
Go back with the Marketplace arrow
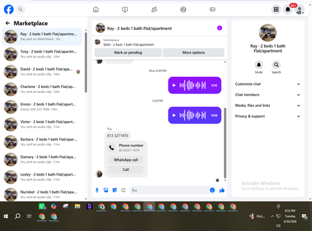click(8, 23)
